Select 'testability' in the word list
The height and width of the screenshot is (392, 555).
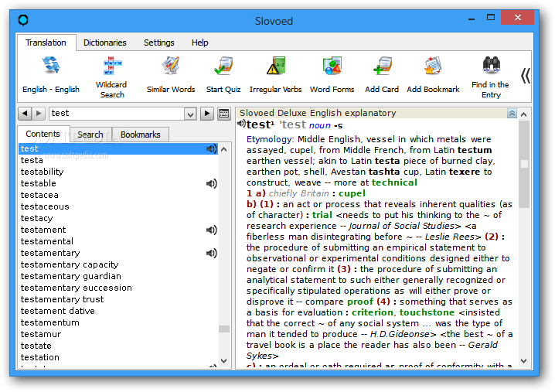(x=118, y=172)
